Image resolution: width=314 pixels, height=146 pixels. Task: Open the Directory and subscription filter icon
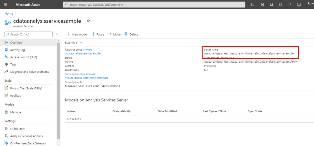pyautogui.click(x=262, y=5)
